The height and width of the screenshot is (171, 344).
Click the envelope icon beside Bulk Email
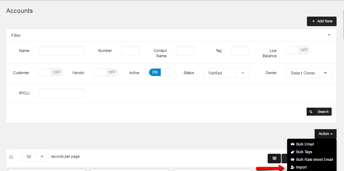click(x=292, y=144)
